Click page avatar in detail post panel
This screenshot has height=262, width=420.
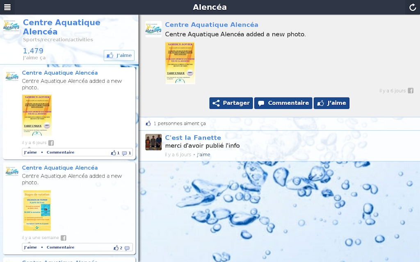153,29
